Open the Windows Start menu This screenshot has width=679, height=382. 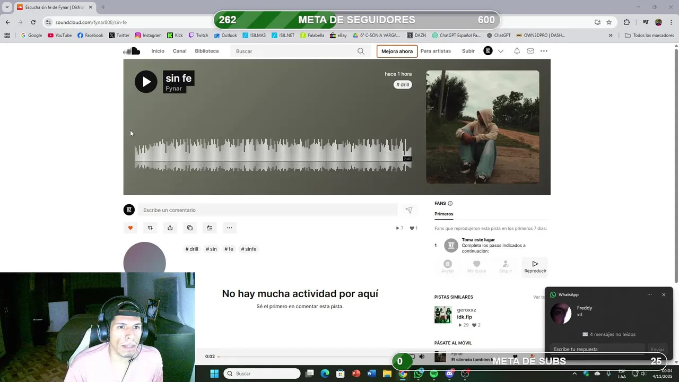click(214, 374)
